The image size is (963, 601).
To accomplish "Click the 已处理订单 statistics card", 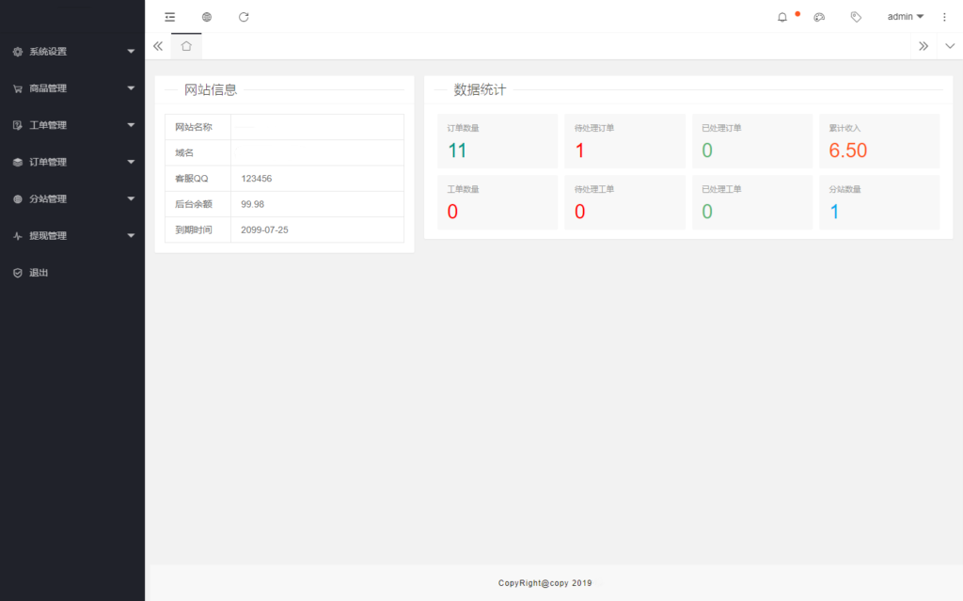I will pos(752,141).
